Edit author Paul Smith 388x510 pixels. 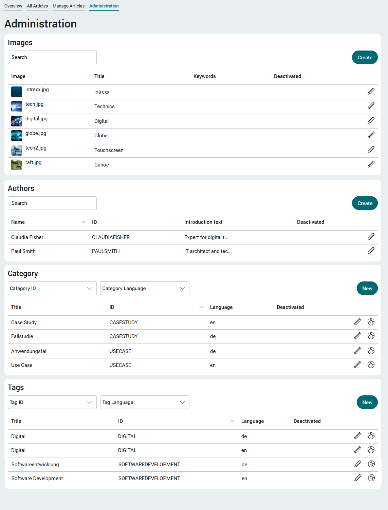[371, 251]
